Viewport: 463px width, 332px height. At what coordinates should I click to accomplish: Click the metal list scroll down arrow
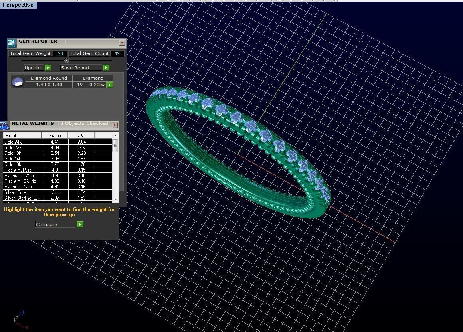(x=115, y=200)
